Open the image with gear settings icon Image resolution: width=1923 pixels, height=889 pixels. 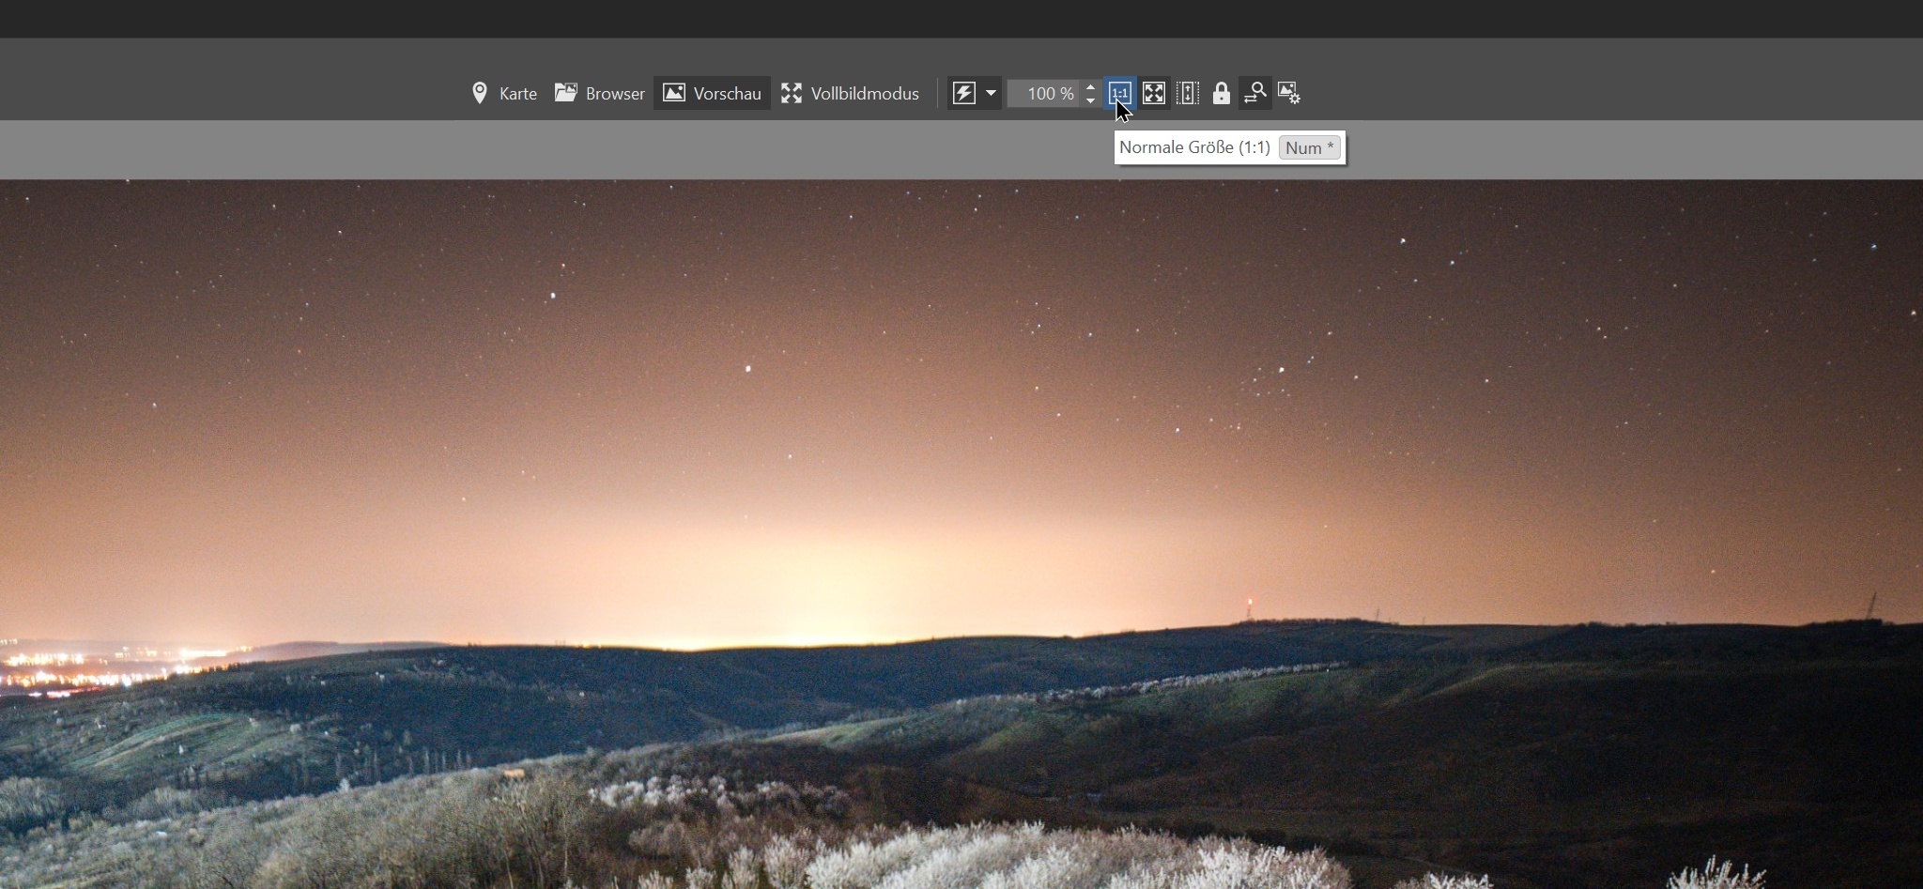[1289, 93]
